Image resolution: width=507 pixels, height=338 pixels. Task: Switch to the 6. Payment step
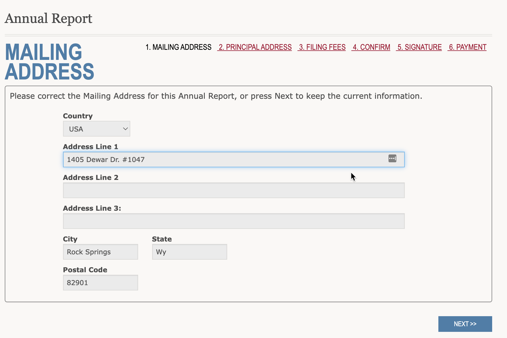coord(468,47)
